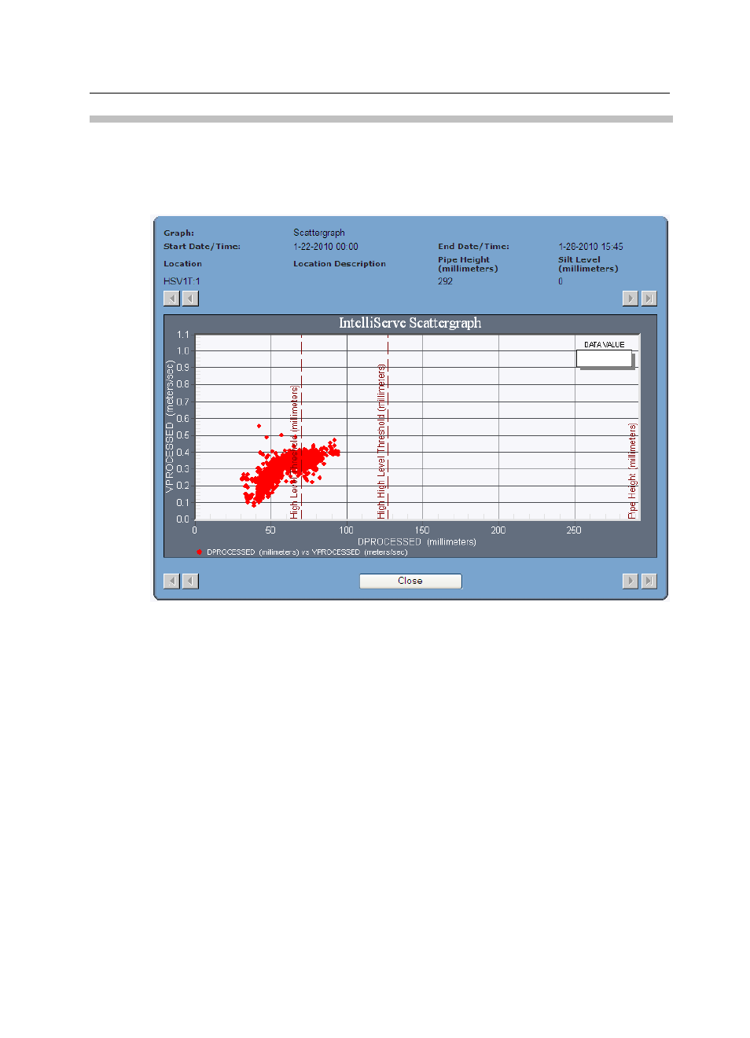Select the IntelliServe Scattergraph title
Image resolution: width=750 pixels, height=1038 pixels.
tap(410, 323)
